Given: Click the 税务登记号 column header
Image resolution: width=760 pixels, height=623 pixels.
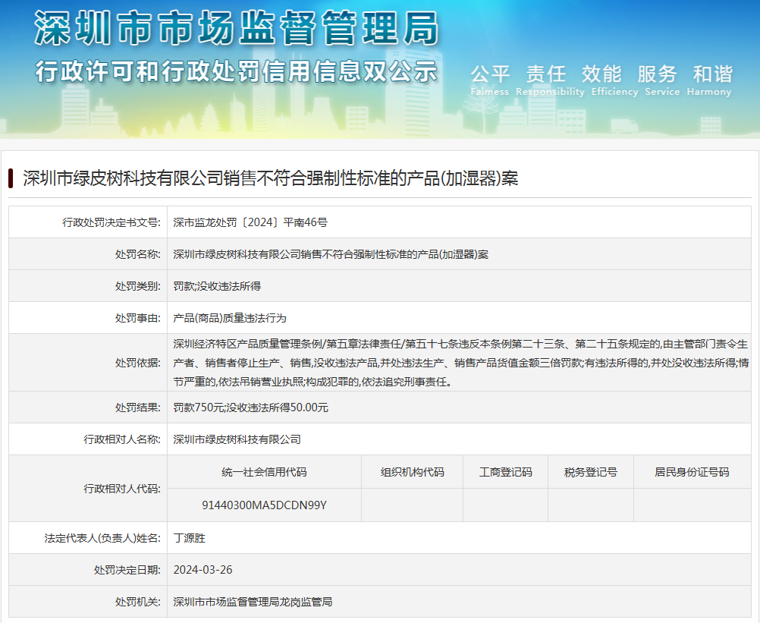Looking at the screenshot, I should pos(591,472).
